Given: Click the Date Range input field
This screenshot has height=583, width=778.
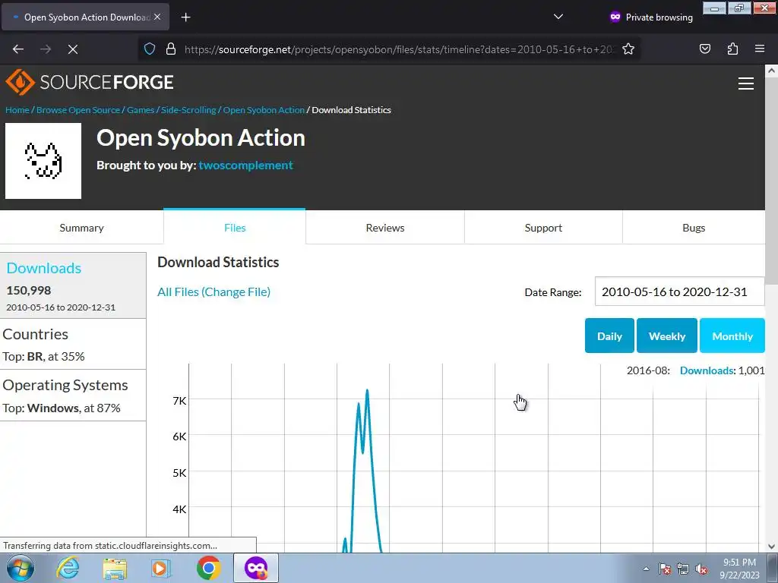Looking at the screenshot, I should pos(679,291).
